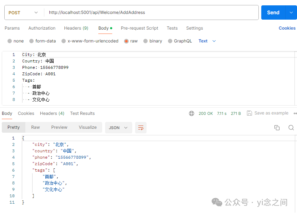
Task: Click the request tag line "- 文化中心"
Action: 39,100
